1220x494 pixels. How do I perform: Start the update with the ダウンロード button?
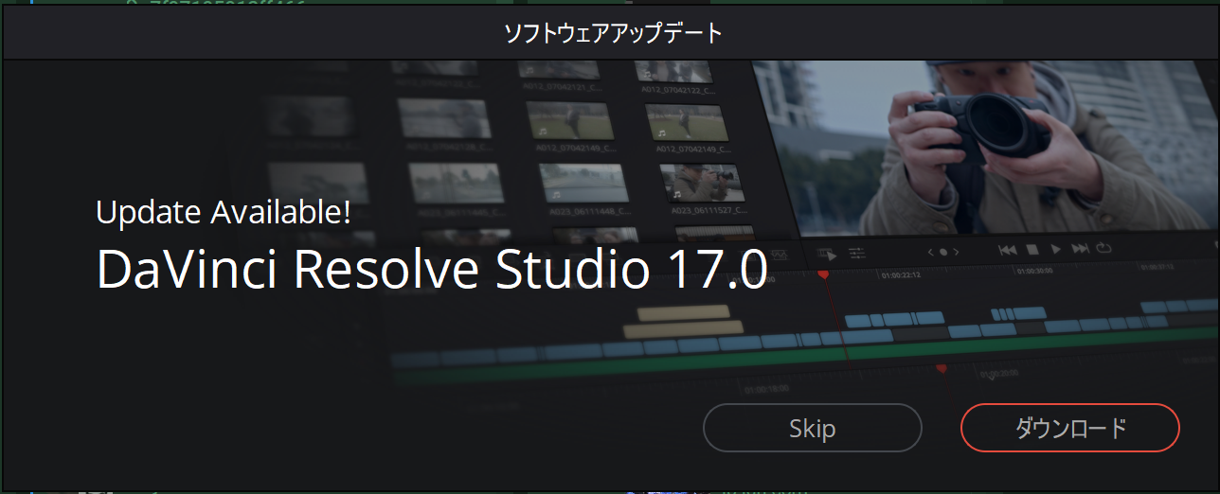click(x=1069, y=429)
